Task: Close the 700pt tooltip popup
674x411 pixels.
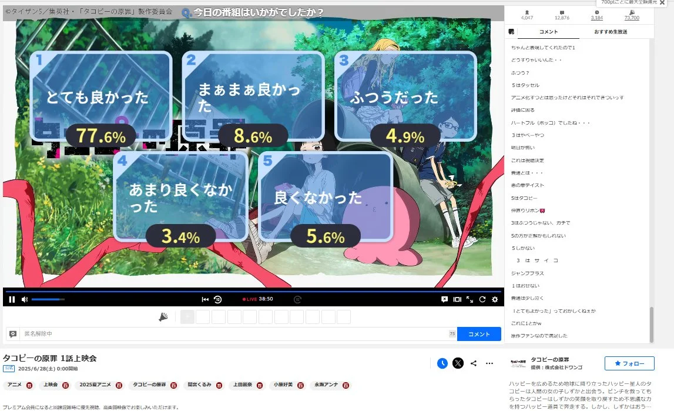Action: click(x=662, y=2)
